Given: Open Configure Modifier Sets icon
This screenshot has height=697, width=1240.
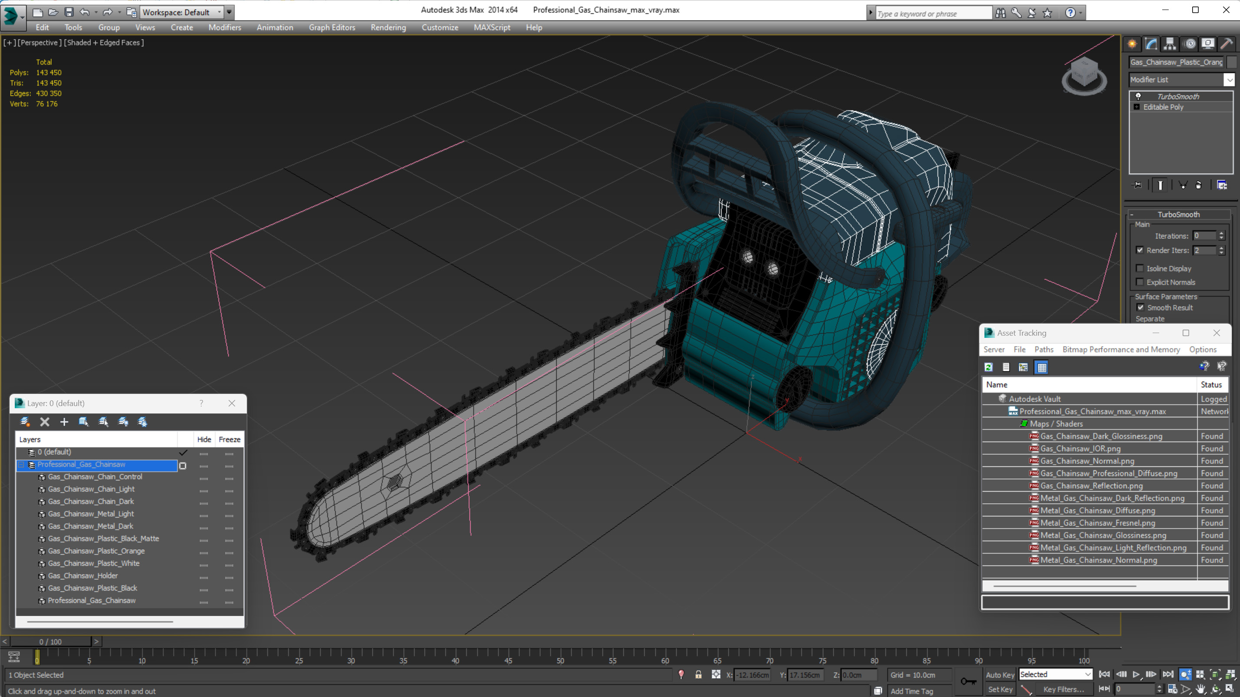Looking at the screenshot, I should click(x=1222, y=185).
